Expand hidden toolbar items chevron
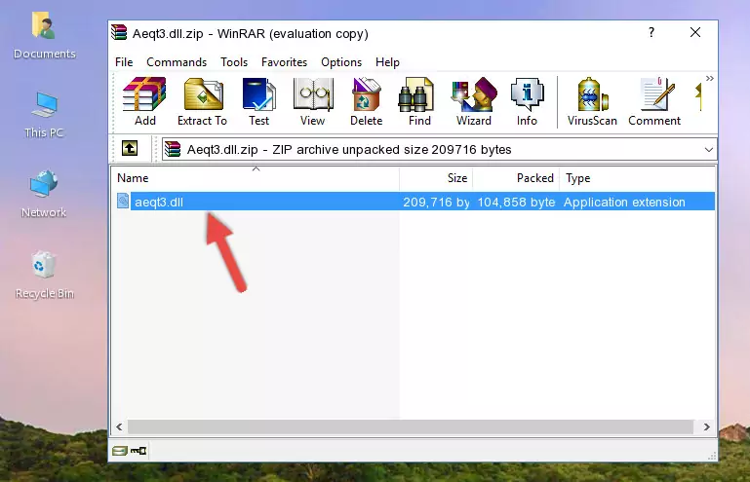 [x=709, y=79]
